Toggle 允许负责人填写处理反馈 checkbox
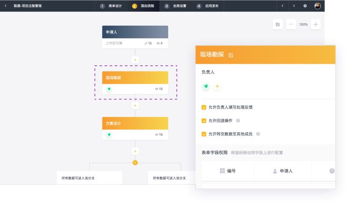Screen dimensions: 348x204 (204, 107)
